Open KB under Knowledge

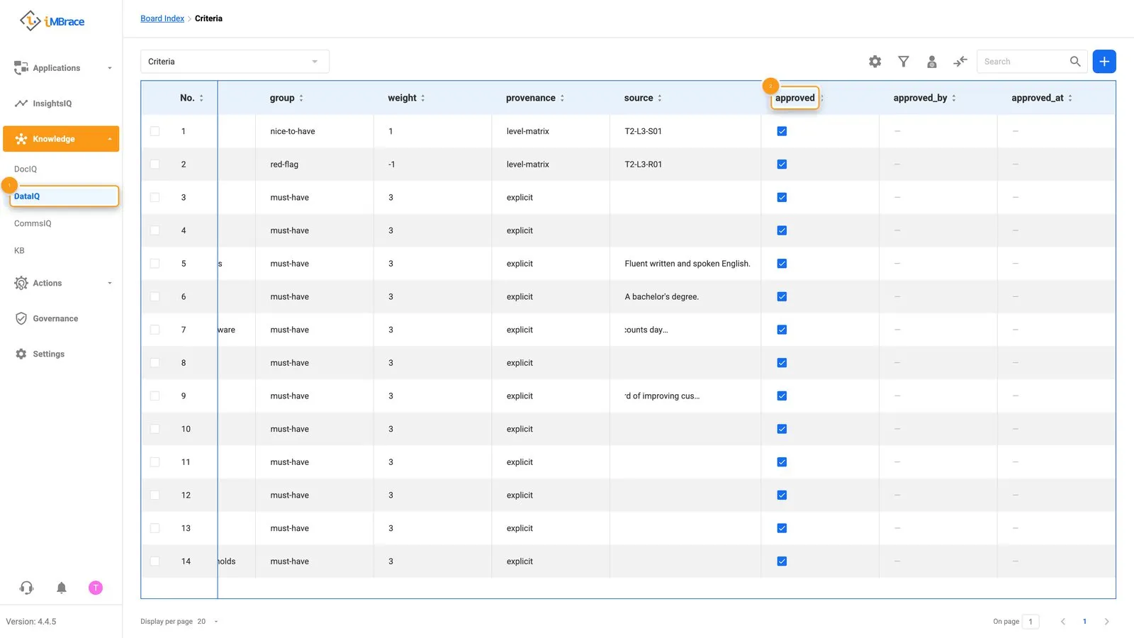click(x=19, y=250)
